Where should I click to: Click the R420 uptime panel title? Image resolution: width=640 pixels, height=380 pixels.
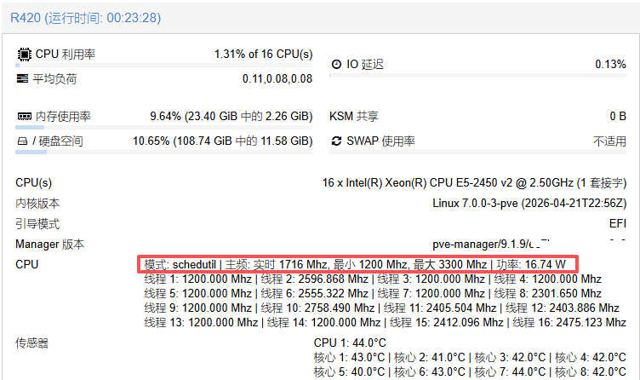(86, 18)
